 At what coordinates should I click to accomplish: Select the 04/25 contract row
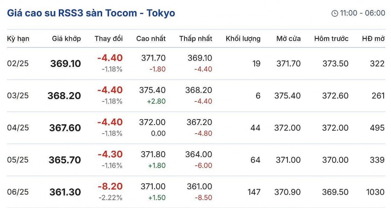point(18,128)
